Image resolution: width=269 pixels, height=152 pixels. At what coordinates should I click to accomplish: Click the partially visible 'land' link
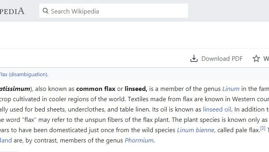[x=6, y=140]
